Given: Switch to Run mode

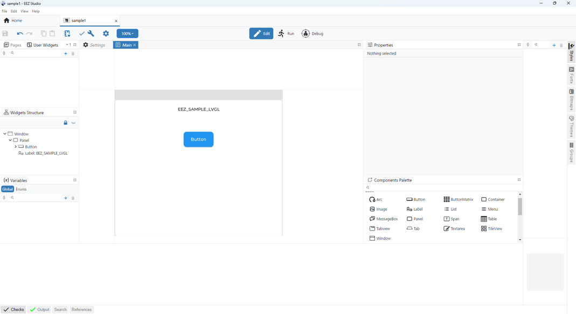Looking at the screenshot, I should point(286,33).
